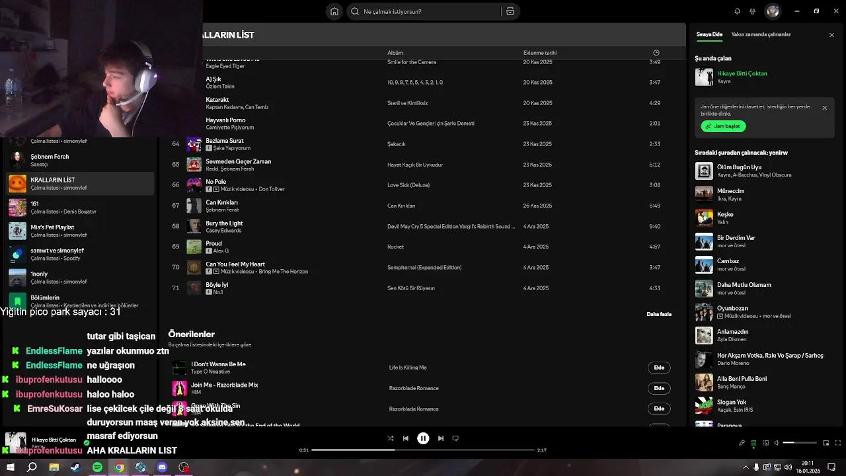Toggle repeat mode
The width and height of the screenshot is (846, 476).
[x=455, y=438]
